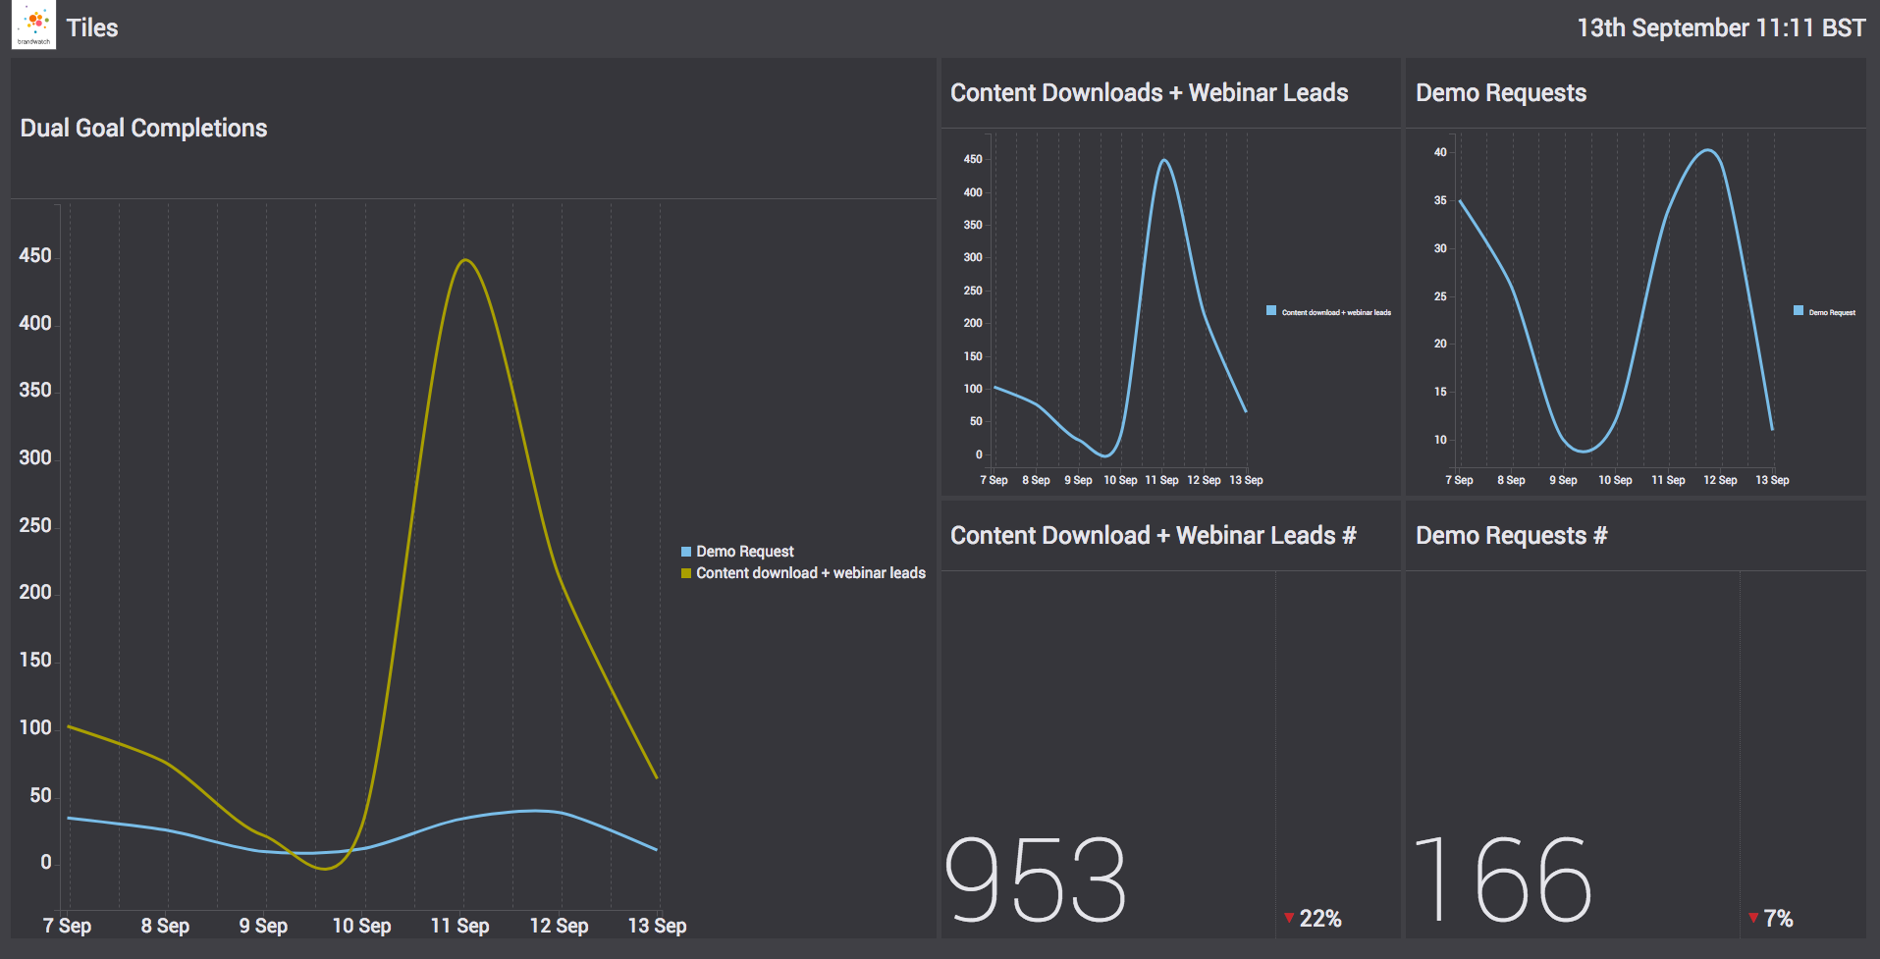This screenshot has width=1880, height=959.
Task: Open the Dual Goal Completions tile
Action: pyautogui.click(x=143, y=128)
